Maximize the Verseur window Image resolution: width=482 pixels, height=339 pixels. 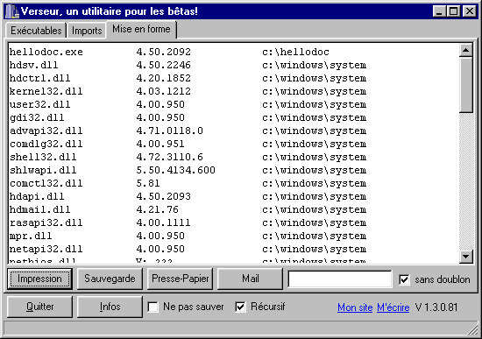pyautogui.click(x=453, y=11)
